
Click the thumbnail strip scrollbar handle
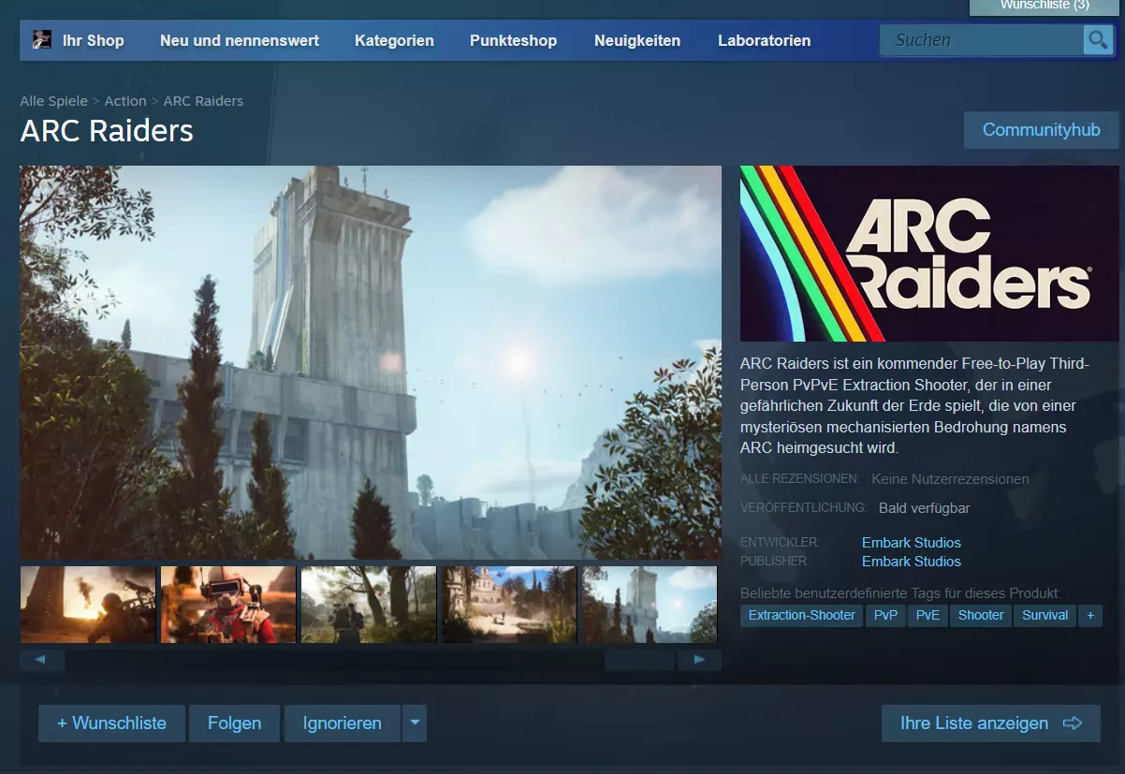tap(639, 660)
